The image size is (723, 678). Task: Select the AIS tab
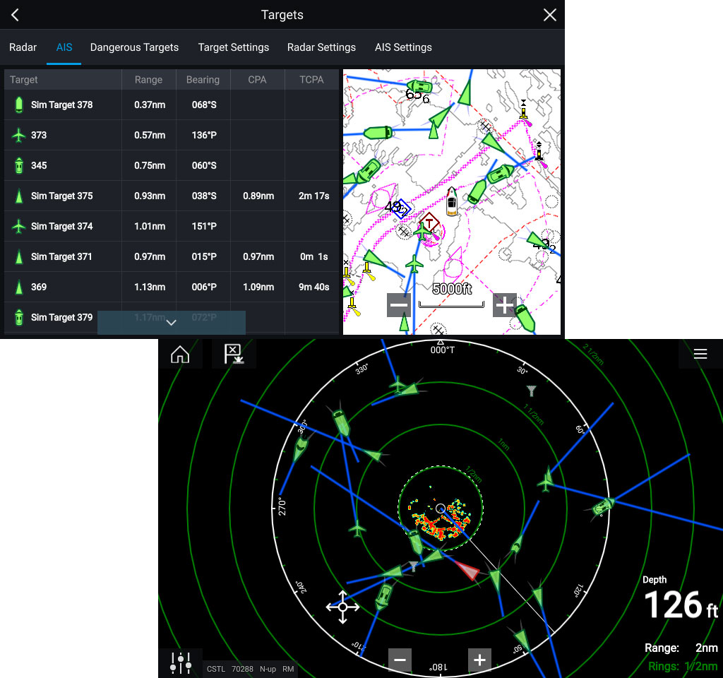click(x=64, y=47)
